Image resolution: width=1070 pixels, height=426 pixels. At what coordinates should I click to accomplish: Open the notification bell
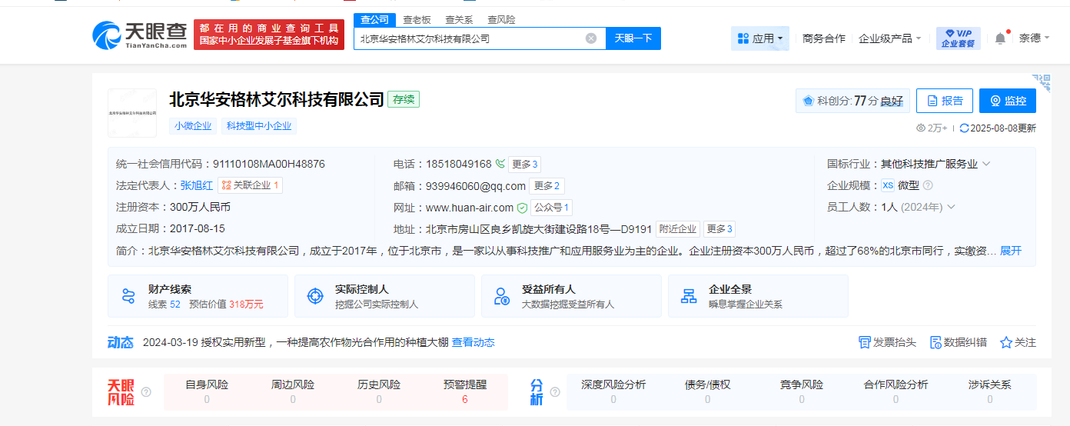pyautogui.click(x=1000, y=38)
